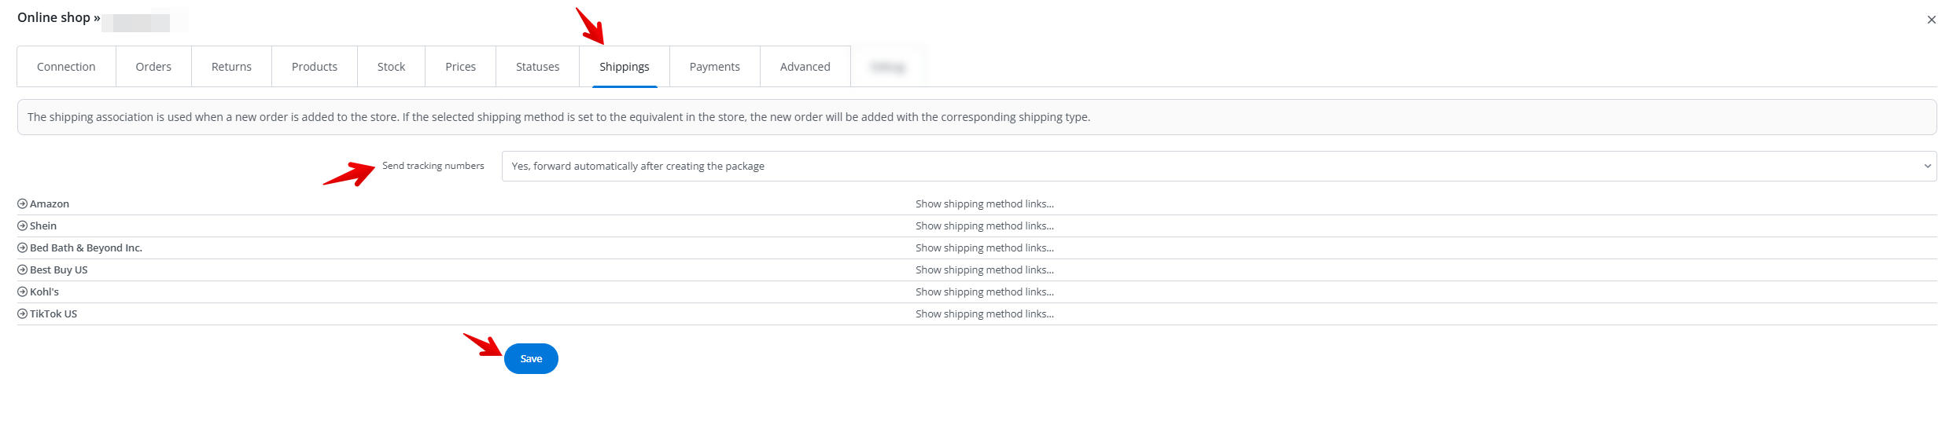
Task: Show shipping method links for Shein
Action: pos(984,225)
